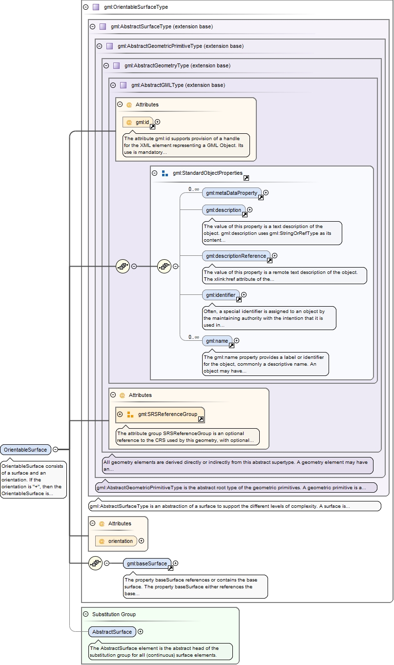This screenshot has height=665, width=394.
Task: Collapse the gml:AbstractGMLType extension base
Action: coord(113,85)
